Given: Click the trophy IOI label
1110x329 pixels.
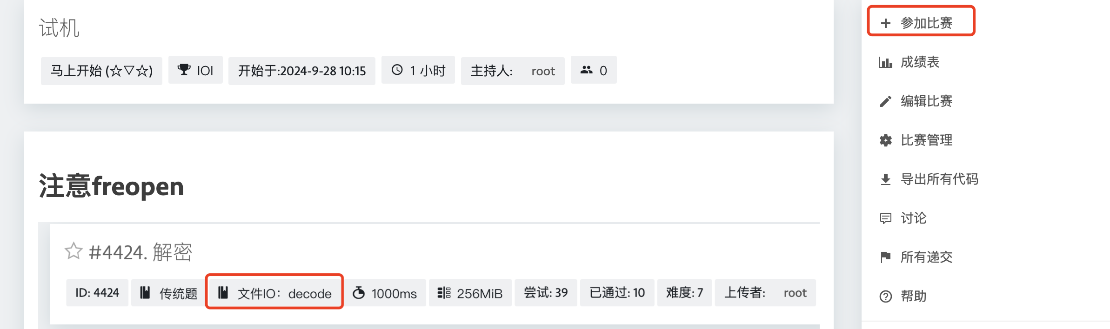Looking at the screenshot, I should click(195, 70).
